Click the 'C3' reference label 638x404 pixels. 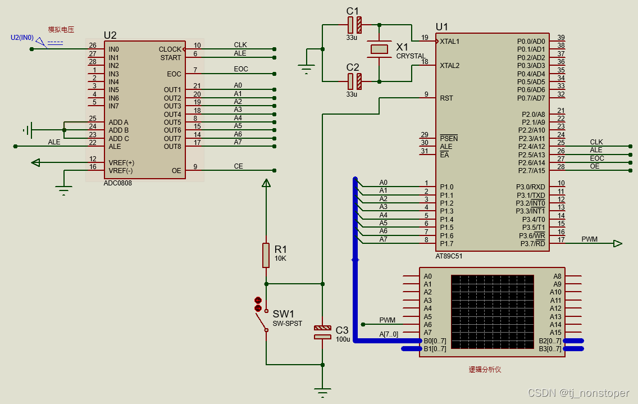[x=342, y=330]
